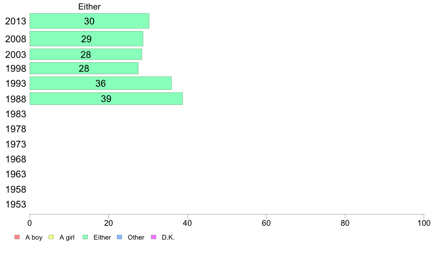Click the 1968 year label

(x=16, y=159)
